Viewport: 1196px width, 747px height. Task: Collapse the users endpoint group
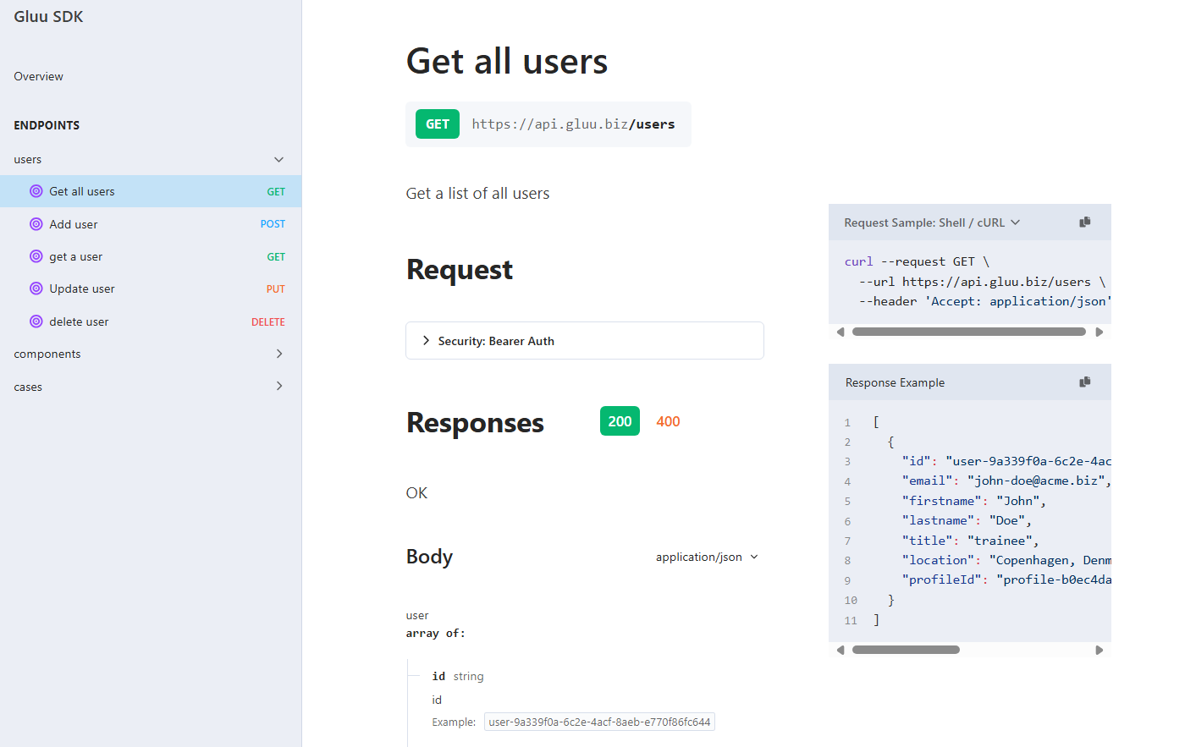coord(278,160)
